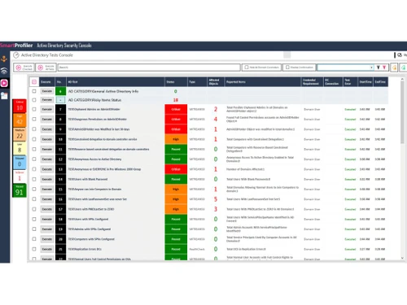Click the refresh icon at top right
This screenshot has height=305, width=407.
(x=400, y=55)
